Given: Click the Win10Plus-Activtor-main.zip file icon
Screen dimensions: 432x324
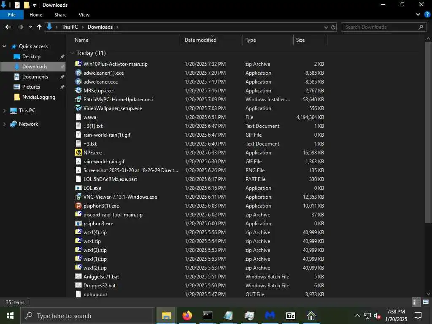Looking at the screenshot, I should [78, 64].
